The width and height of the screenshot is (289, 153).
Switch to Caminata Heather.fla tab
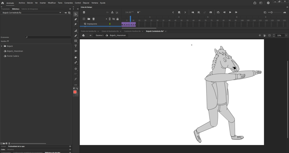tap(132, 31)
